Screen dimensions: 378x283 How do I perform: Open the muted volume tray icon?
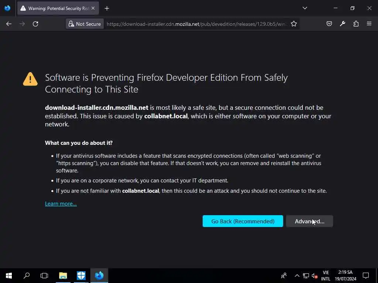coord(315,276)
